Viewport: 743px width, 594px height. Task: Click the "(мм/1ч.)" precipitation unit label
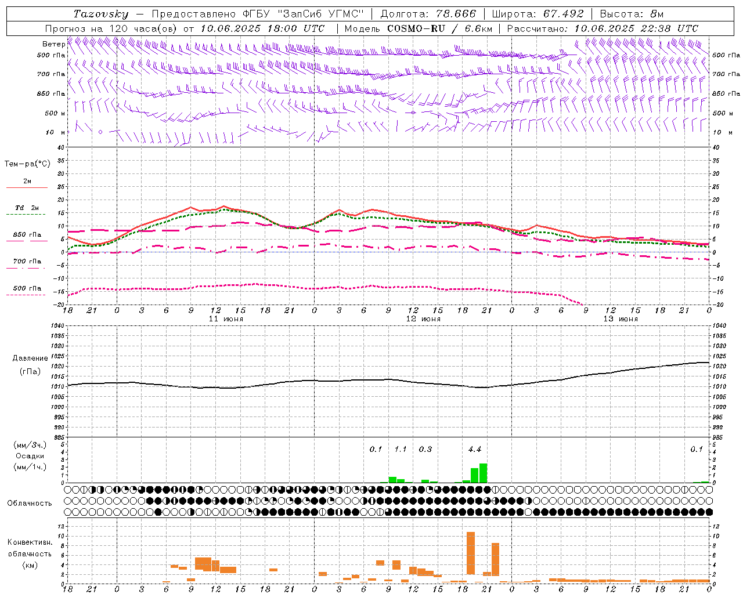click(30, 467)
